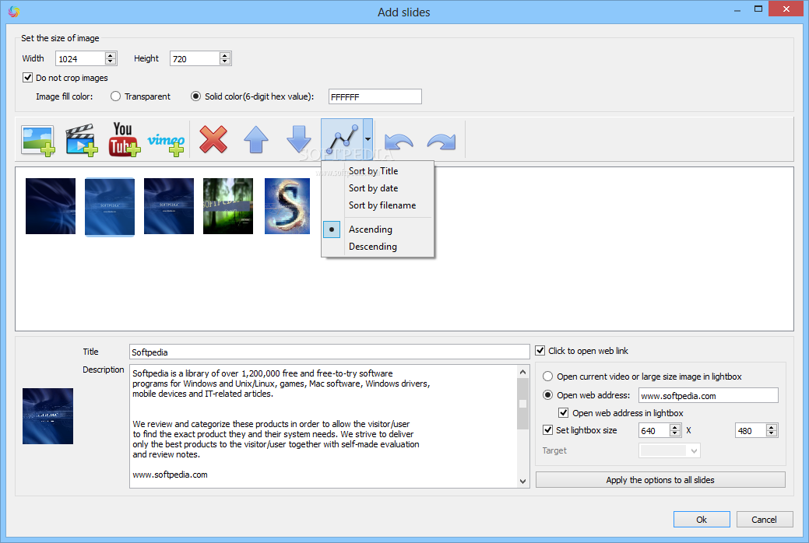This screenshot has height=543, width=809.
Task: Add a Vimeo video slide
Action: pos(166,143)
